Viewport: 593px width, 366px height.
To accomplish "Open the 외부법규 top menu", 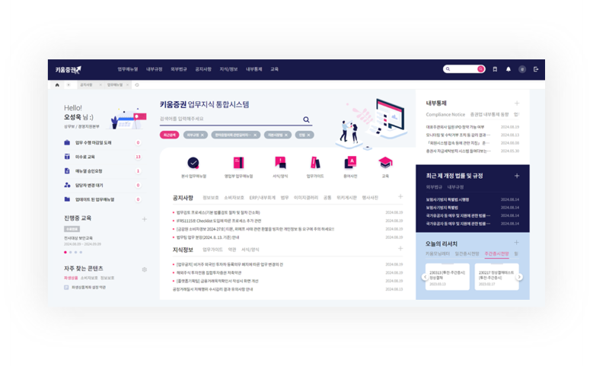I will coord(178,69).
